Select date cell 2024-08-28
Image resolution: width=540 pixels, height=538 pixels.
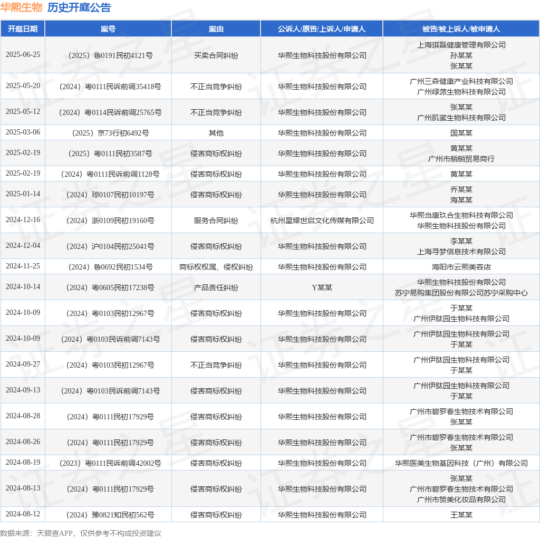(23, 416)
